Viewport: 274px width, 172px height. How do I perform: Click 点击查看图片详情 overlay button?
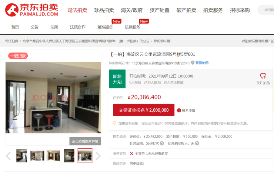pyautogui.click(x=85, y=141)
